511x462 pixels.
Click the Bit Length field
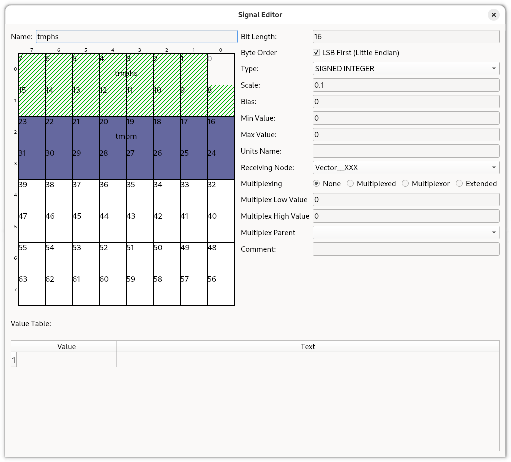coord(406,36)
